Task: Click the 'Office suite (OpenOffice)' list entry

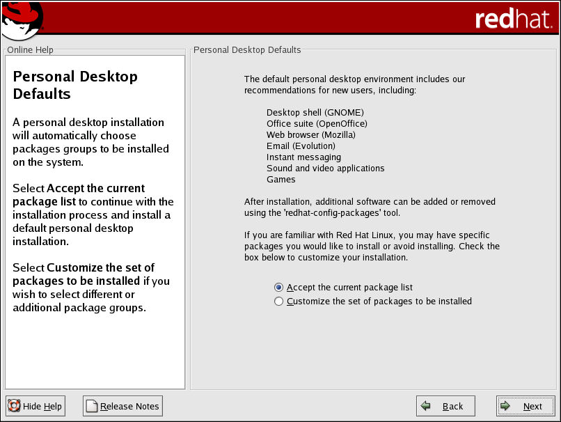Action: click(317, 123)
